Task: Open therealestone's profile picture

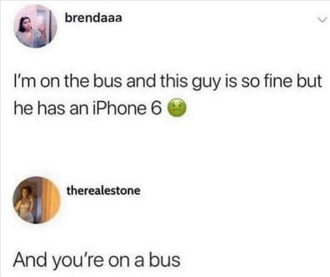Action: click(36, 200)
